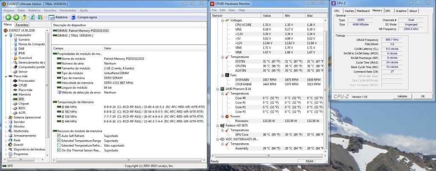Expand the Sistema operacional tree node
Viewport: 436px width, 171px height.
point(6,117)
